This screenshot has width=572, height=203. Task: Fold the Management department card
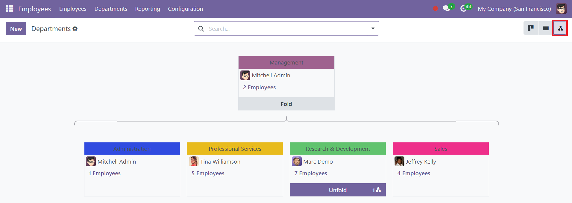click(286, 104)
